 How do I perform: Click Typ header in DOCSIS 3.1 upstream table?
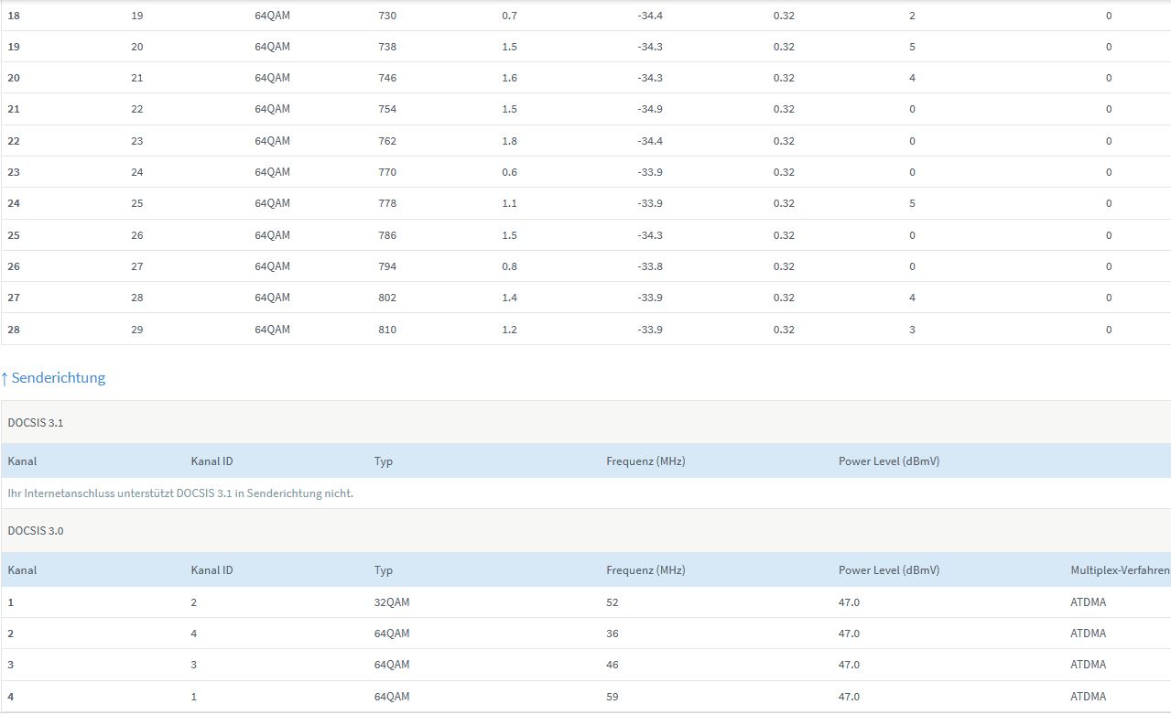(384, 461)
